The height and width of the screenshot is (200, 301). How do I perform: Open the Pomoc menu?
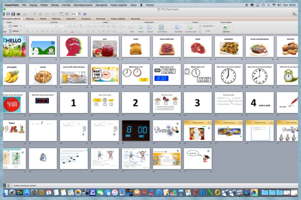click(150, 5)
